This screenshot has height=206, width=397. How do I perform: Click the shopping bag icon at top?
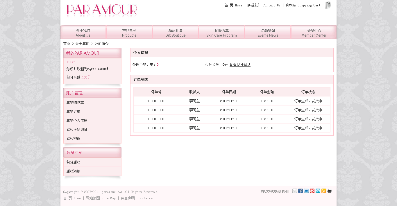(328, 5)
